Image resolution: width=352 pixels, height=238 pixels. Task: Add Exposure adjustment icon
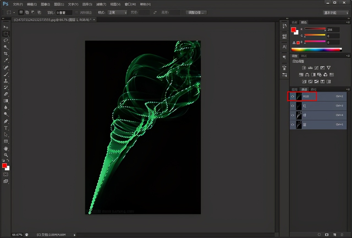323,68
